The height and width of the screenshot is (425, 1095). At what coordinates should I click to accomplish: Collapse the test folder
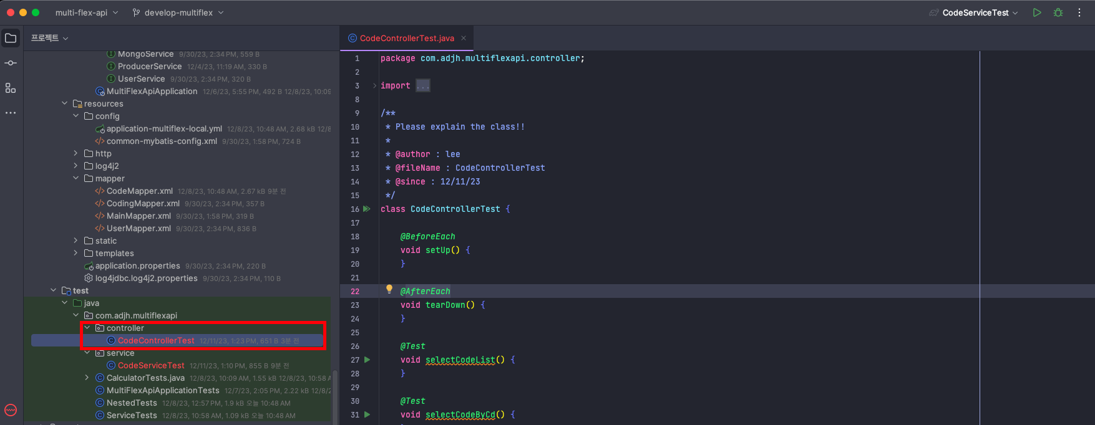53,290
